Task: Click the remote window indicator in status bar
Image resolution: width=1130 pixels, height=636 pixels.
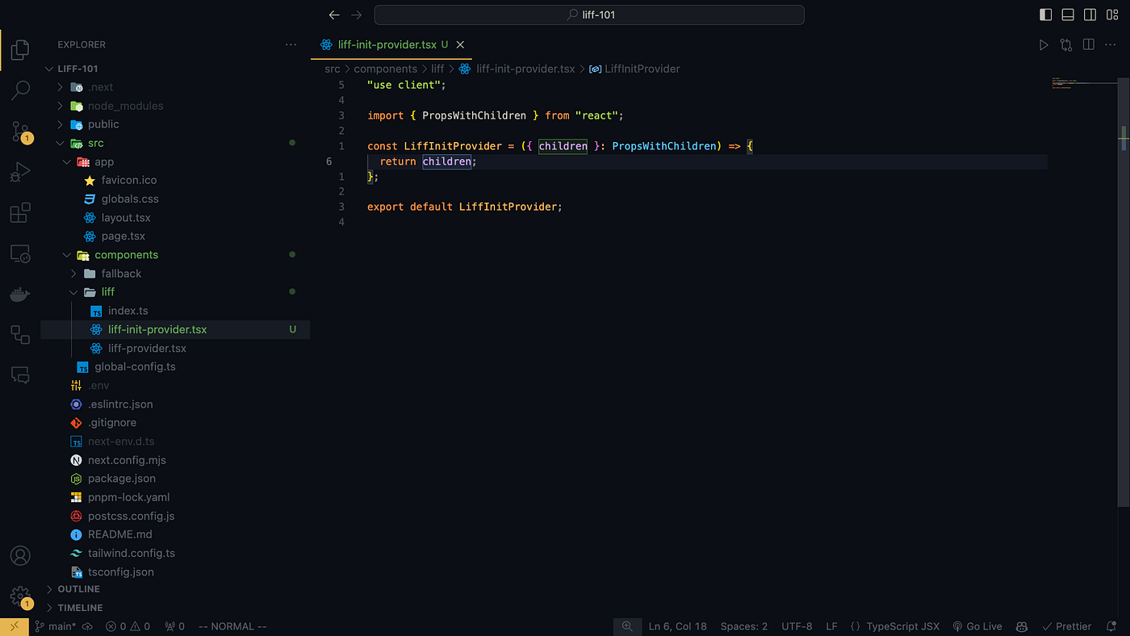Action: [14, 626]
